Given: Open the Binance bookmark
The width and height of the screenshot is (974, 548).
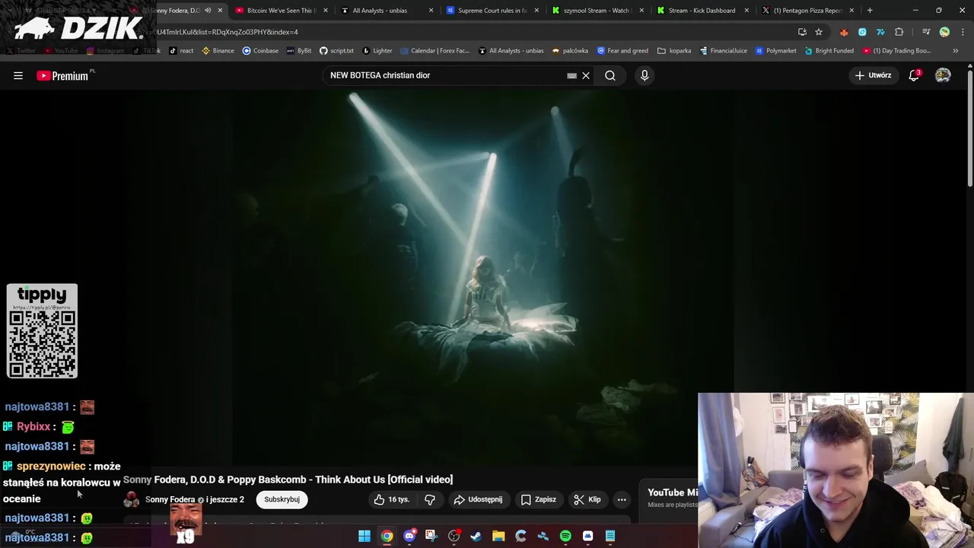Looking at the screenshot, I should tap(218, 51).
